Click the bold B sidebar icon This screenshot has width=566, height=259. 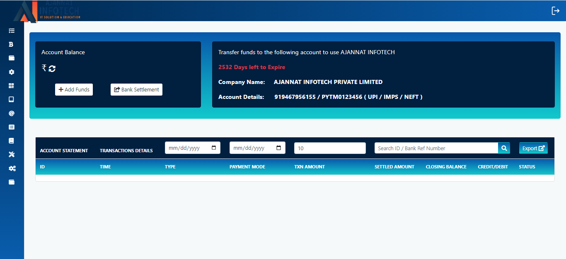(x=12, y=44)
